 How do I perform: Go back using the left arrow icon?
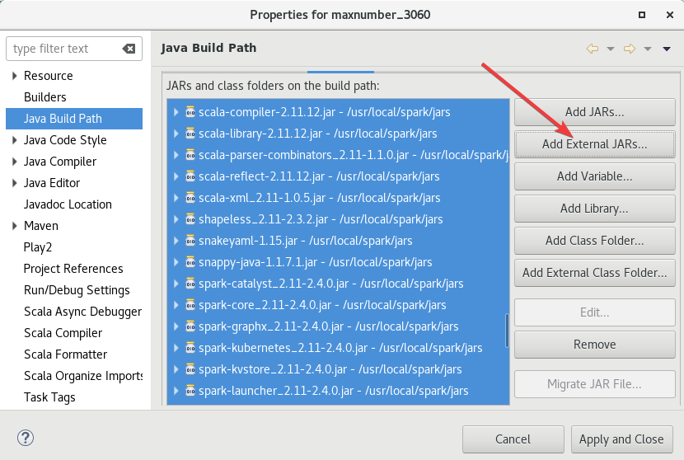pyautogui.click(x=592, y=49)
